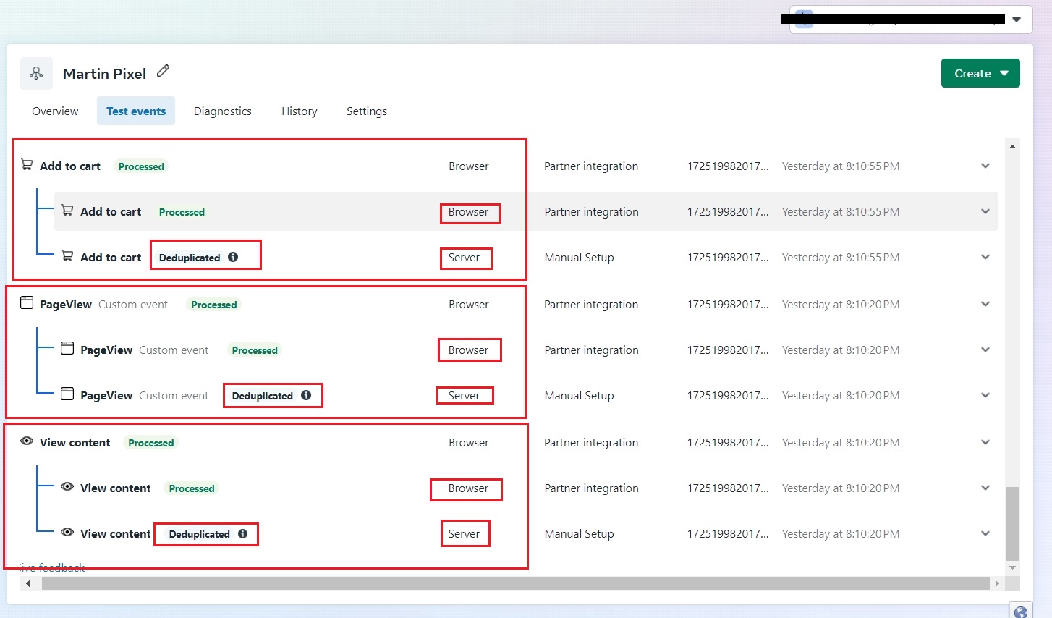Click the Martin Pixel title text
This screenshot has height=618, width=1052.
click(104, 74)
